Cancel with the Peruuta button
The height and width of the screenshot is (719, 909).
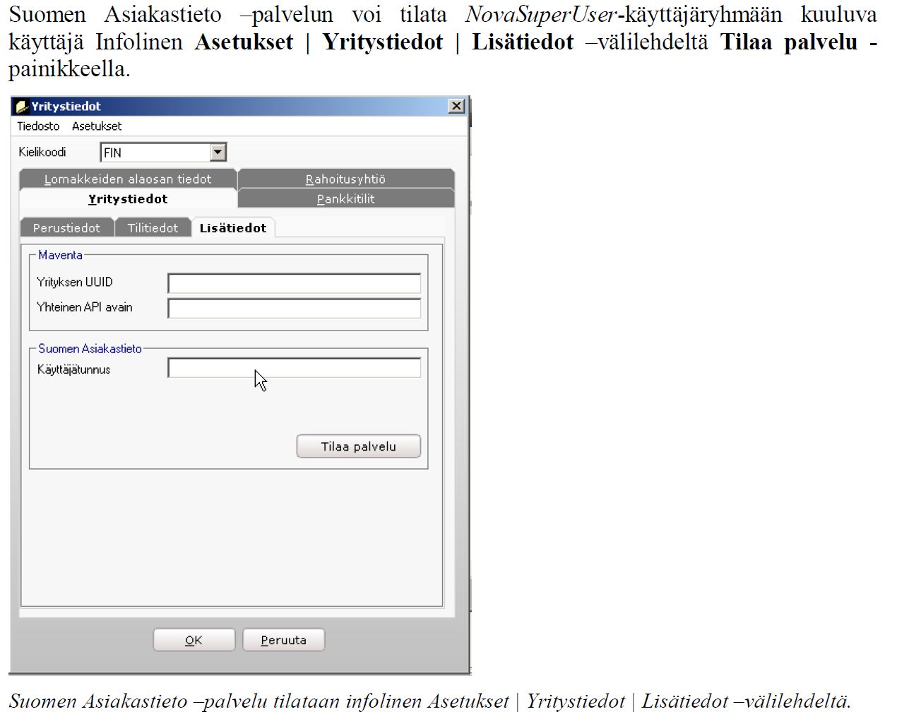tap(283, 640)
